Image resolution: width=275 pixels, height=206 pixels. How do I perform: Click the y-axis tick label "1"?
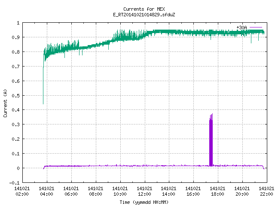[18, 23]
